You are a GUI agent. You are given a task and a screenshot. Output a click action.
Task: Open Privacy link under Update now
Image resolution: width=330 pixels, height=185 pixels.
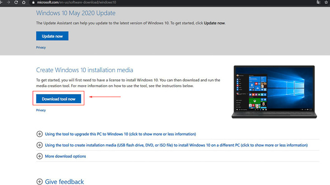point(41,47)
